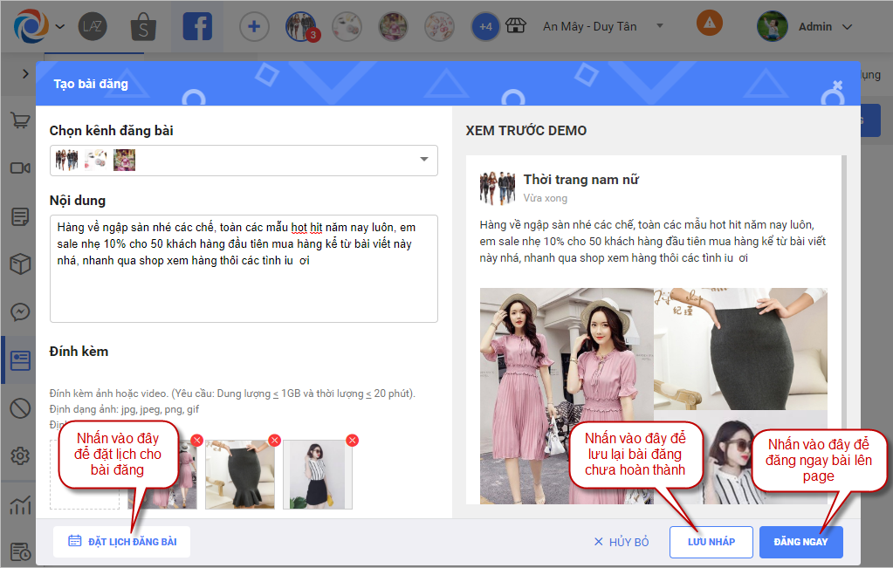893x568 pixels.
Task: Open the settings gear in sidebar
Action: pyautogui.click(x=19, y=455)
